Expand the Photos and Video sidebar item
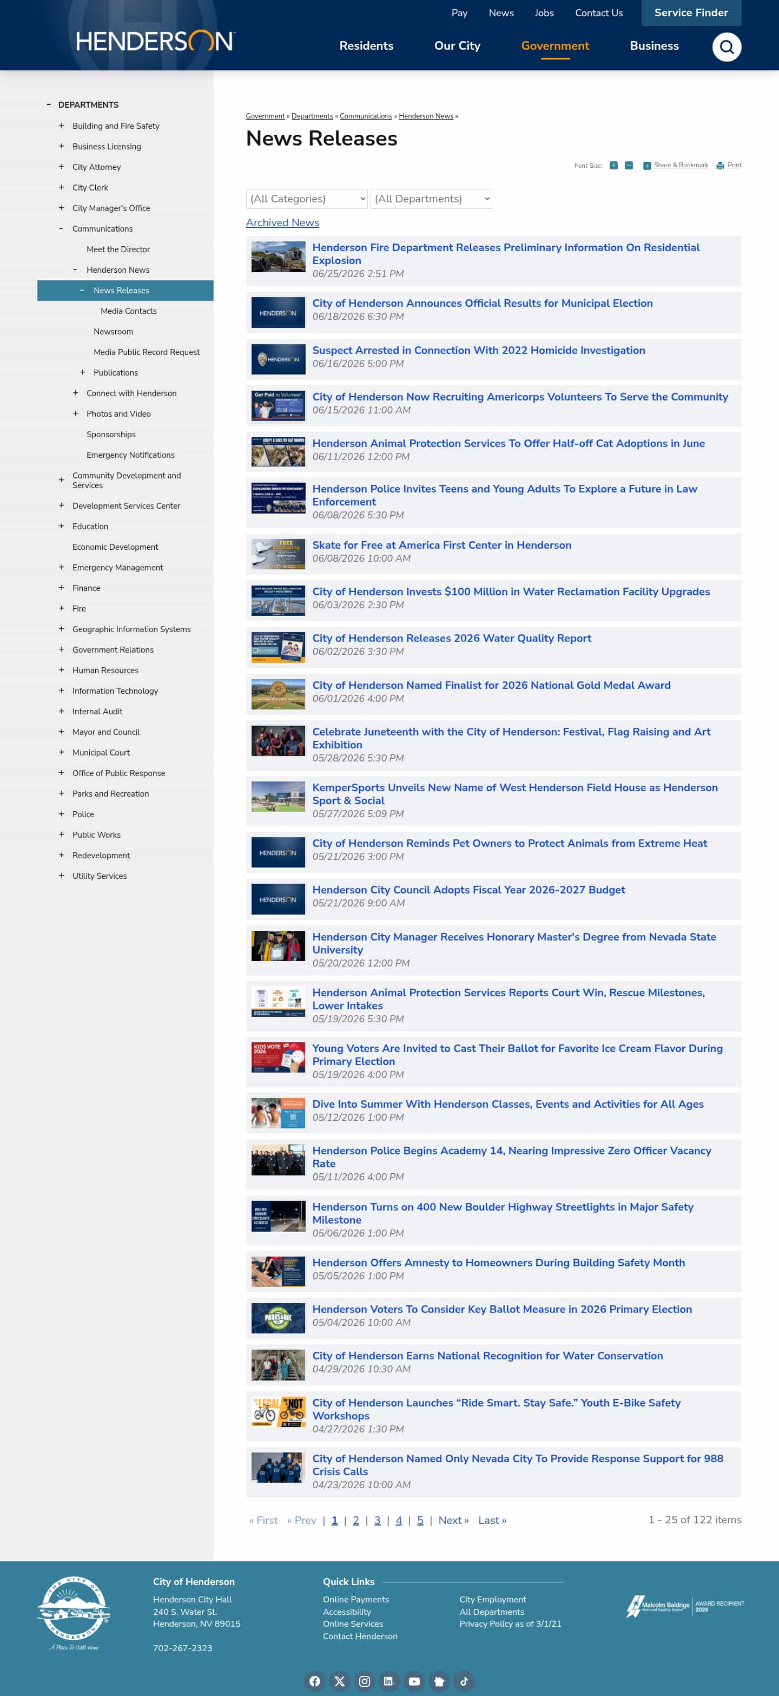The height and width of the screenshot is (1696, 779). pos(75,413)
